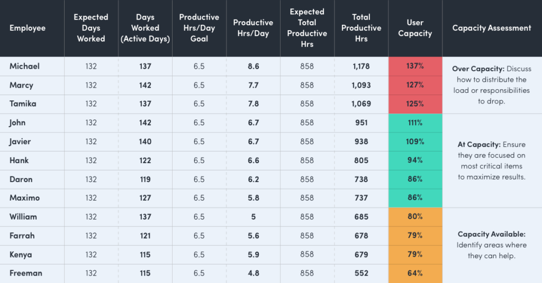
Task: Select the employee name Michael
Action: pos(24,66)
